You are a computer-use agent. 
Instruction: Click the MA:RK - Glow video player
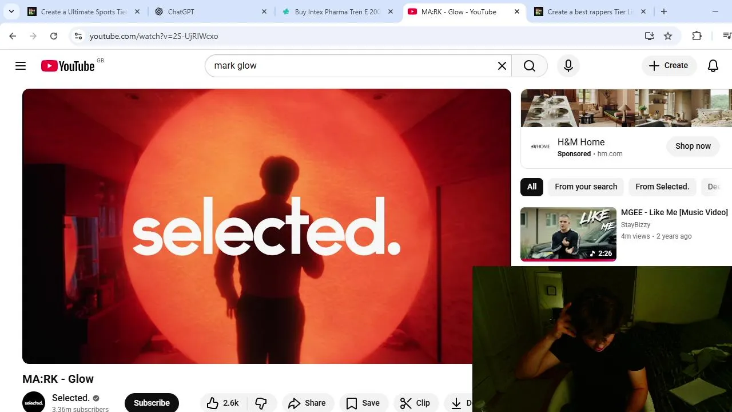pos(266,226)
